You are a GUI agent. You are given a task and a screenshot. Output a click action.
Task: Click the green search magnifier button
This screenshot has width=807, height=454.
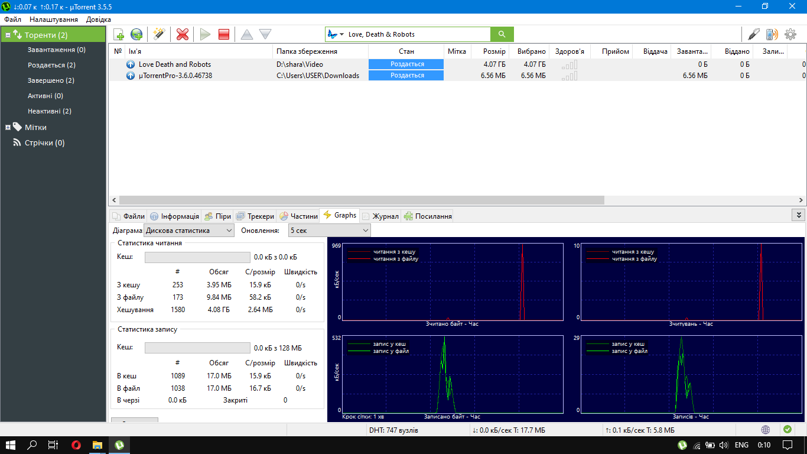[x=502, y=34]
